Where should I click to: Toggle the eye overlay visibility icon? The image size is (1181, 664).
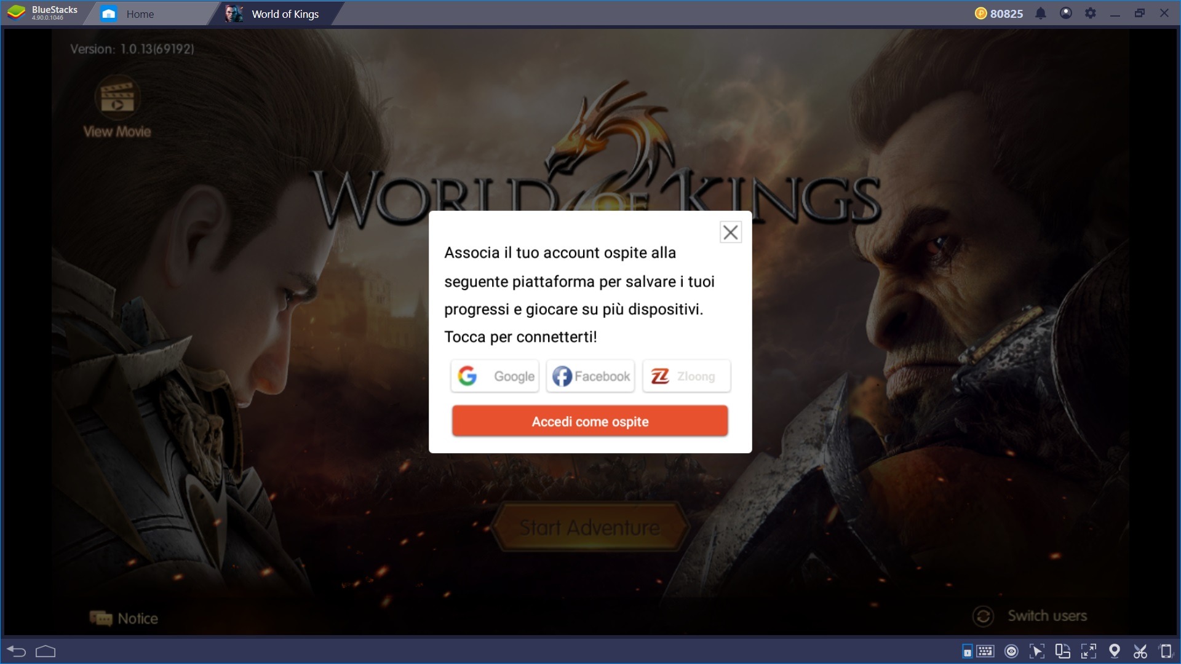coord(1011,651)
